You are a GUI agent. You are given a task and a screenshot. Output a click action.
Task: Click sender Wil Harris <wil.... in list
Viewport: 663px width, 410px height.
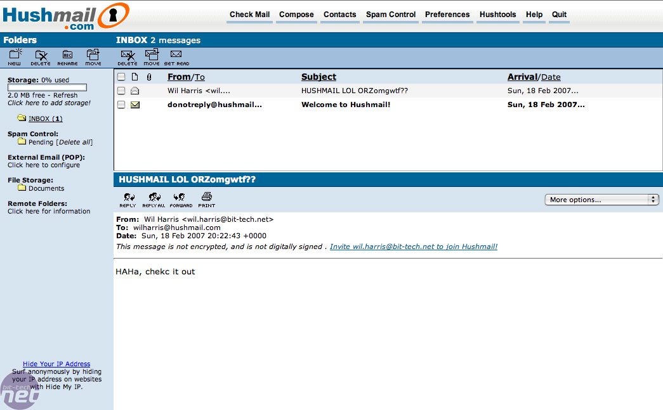[199, 91]
